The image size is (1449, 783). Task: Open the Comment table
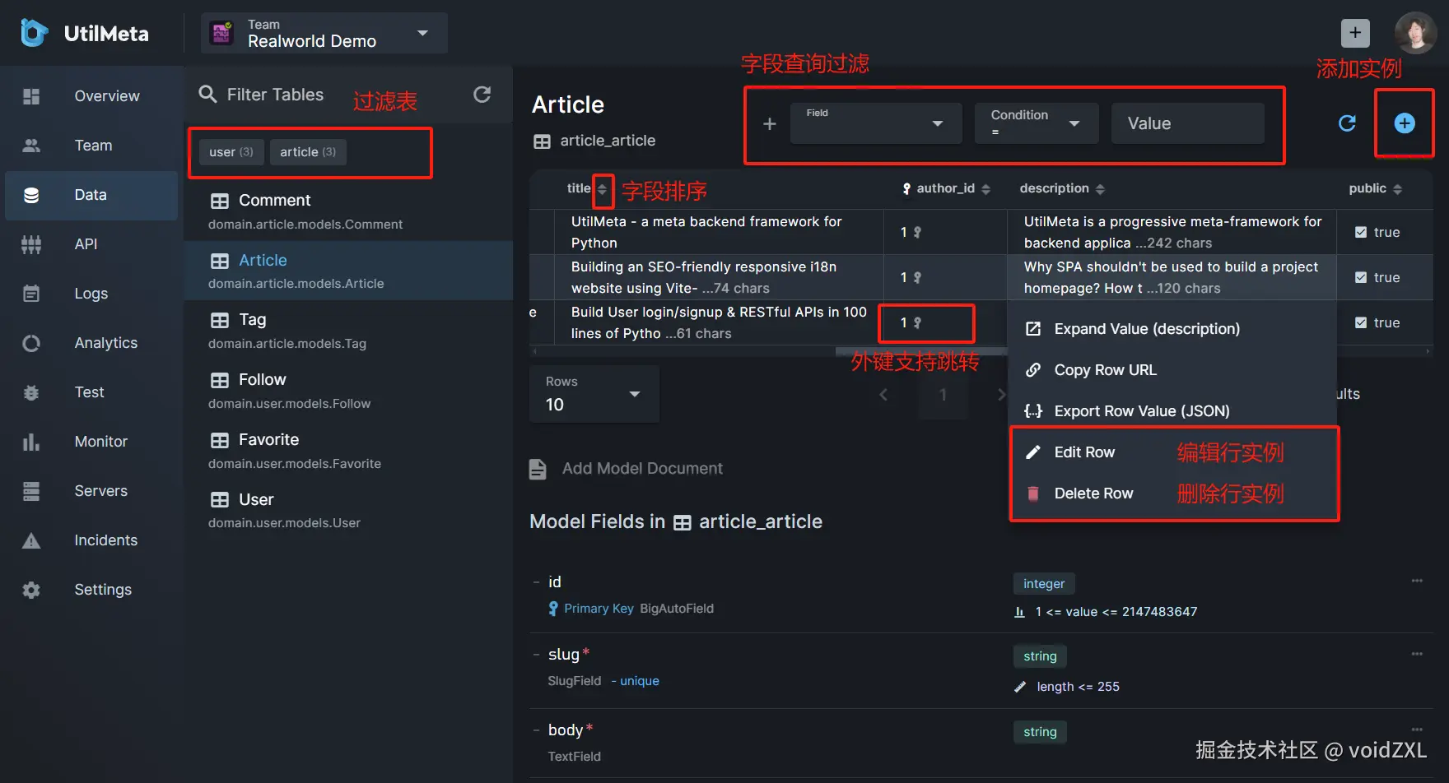(348, 211)
